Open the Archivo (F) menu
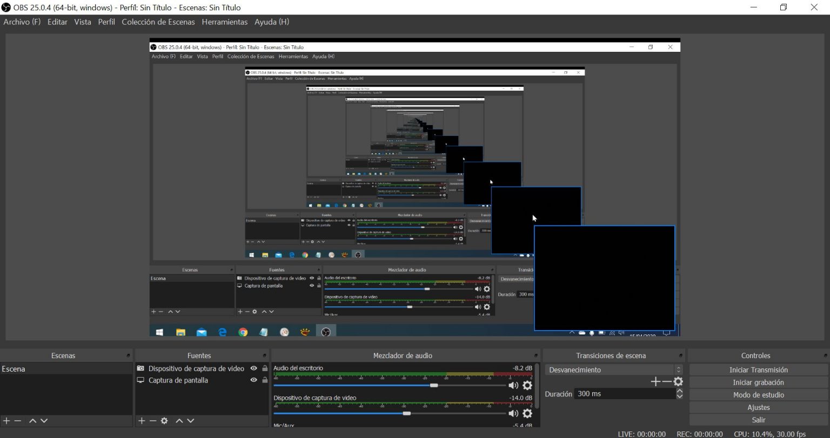Viewport: 830px width, 438px height. point(22,22)
